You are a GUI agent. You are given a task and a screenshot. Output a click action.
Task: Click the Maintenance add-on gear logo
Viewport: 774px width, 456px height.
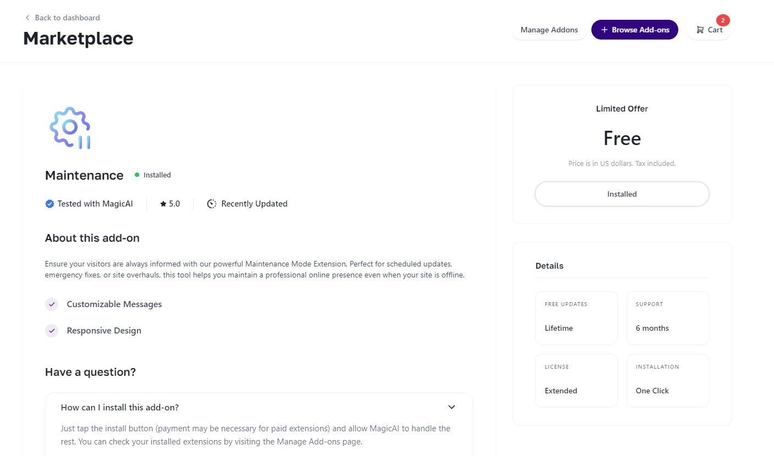[x=70, y=128]
